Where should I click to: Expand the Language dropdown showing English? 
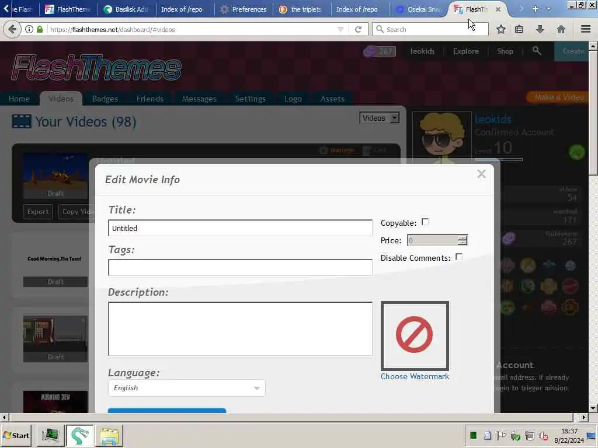click(x=186, y=388)
